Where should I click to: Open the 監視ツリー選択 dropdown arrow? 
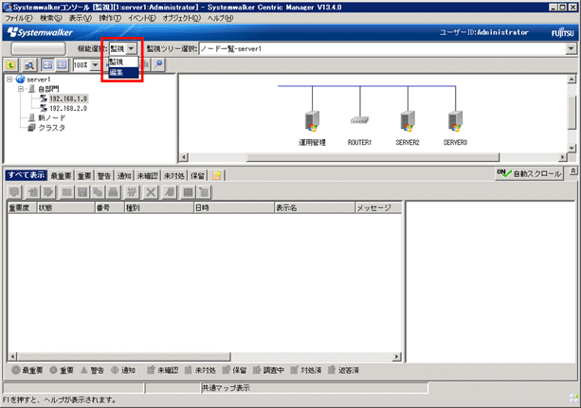571,48
